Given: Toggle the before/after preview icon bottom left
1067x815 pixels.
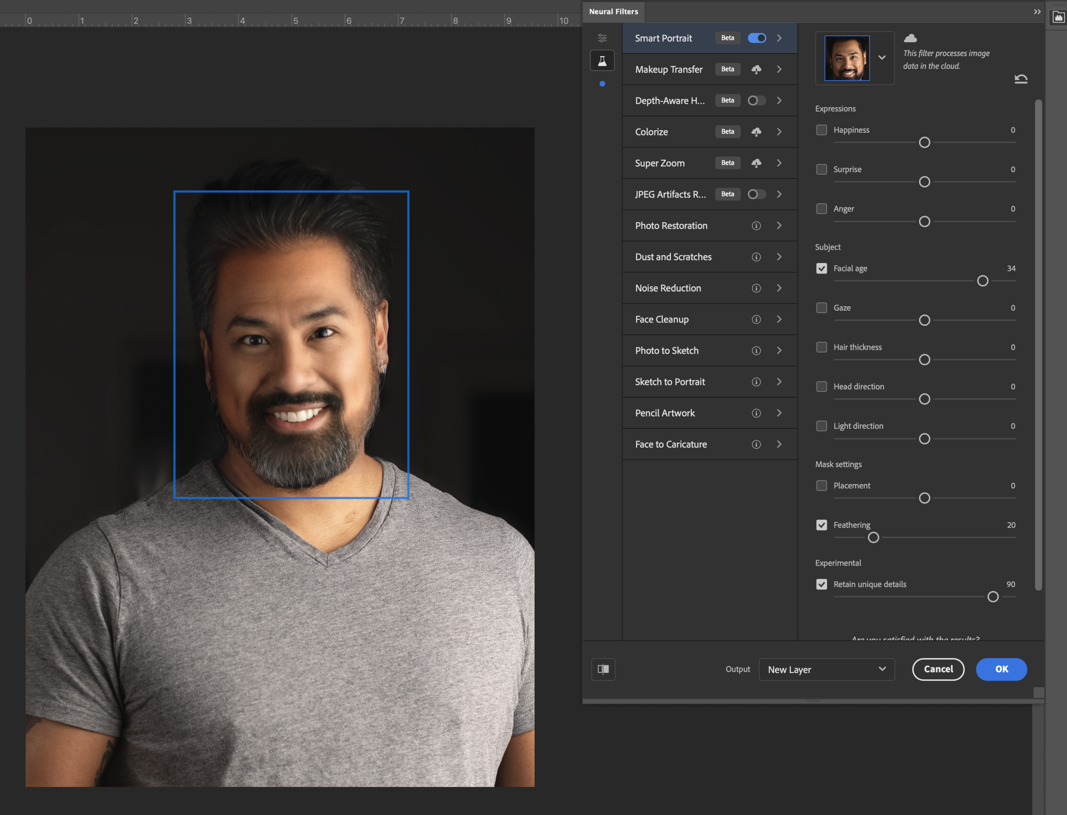Looking at the screenshot, I should click(x=603, y=669).
